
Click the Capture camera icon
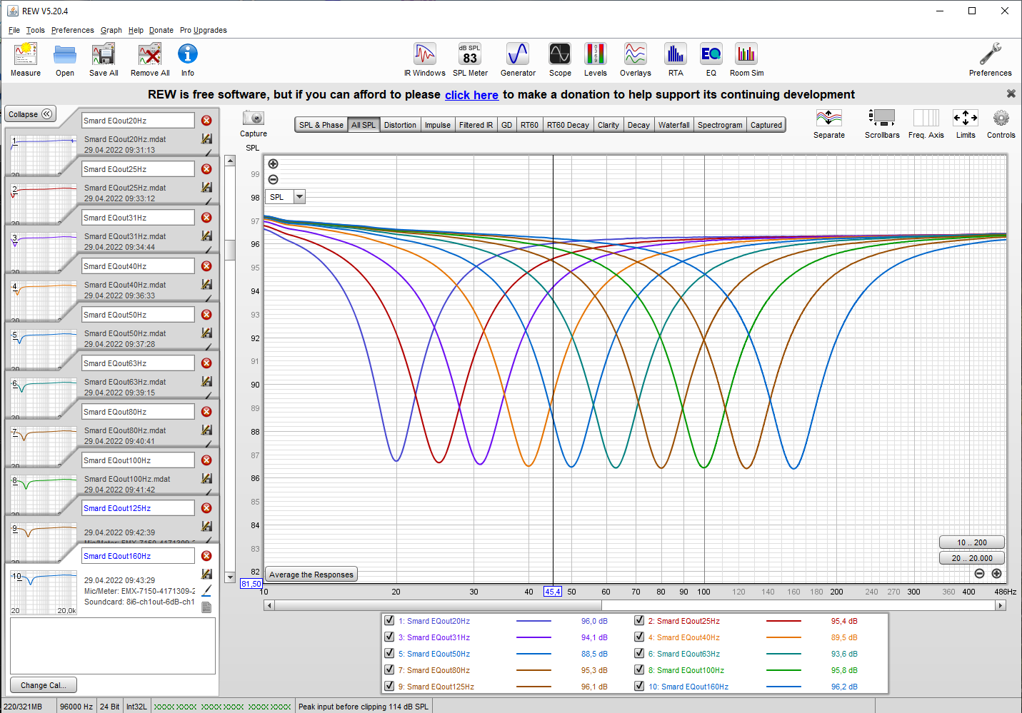(253, 118)
